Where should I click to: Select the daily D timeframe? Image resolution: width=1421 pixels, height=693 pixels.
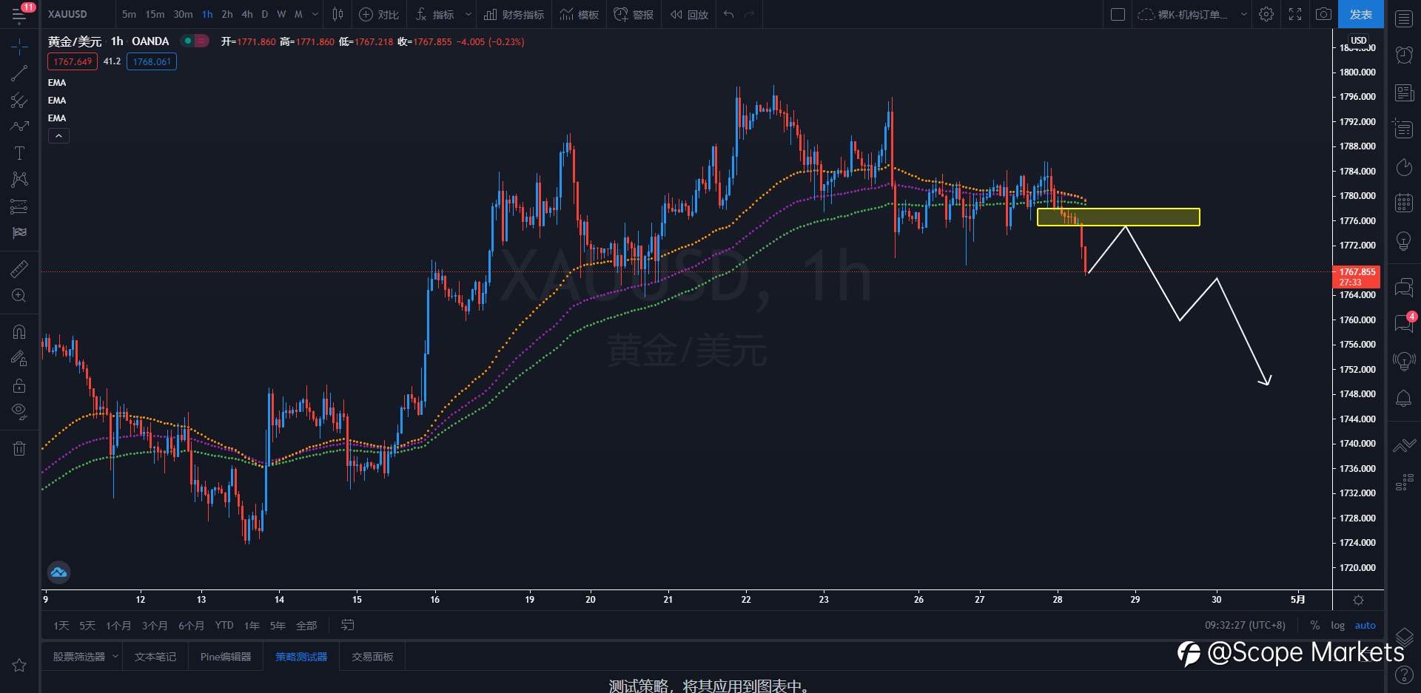pyautogui.click(x=264, y=14)
